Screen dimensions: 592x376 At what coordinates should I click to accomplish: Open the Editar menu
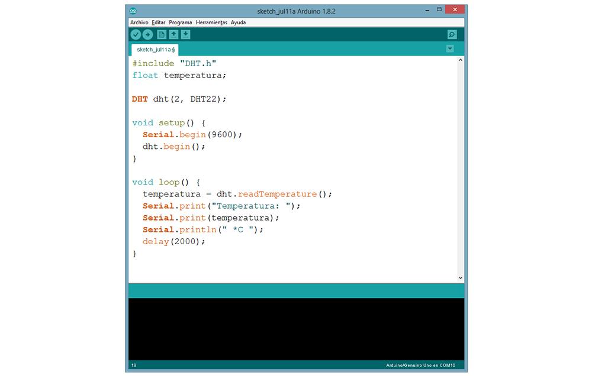(x=159, y=22)
